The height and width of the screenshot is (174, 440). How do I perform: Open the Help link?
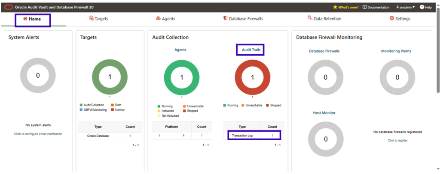pos(428,8)
